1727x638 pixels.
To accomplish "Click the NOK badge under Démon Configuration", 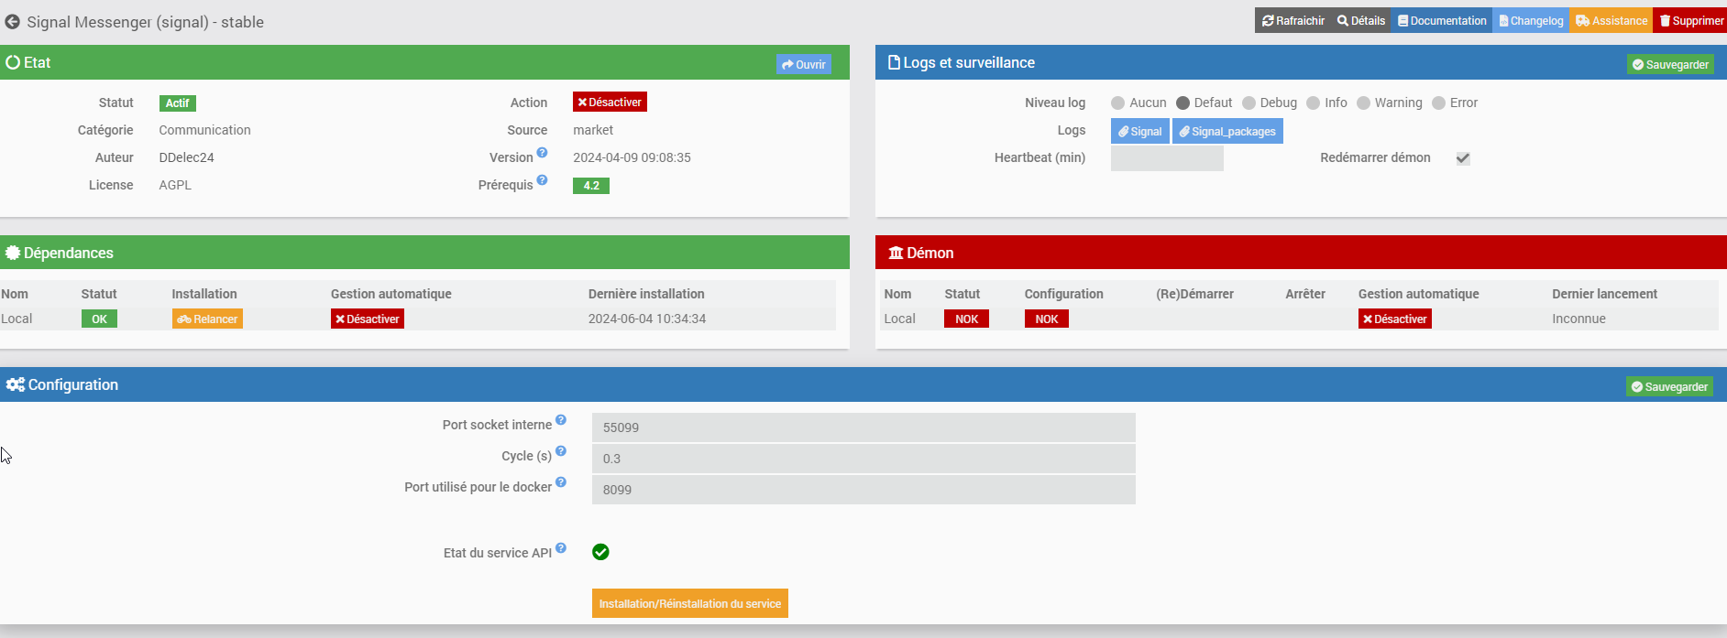I will click(x=1046, y=319).
